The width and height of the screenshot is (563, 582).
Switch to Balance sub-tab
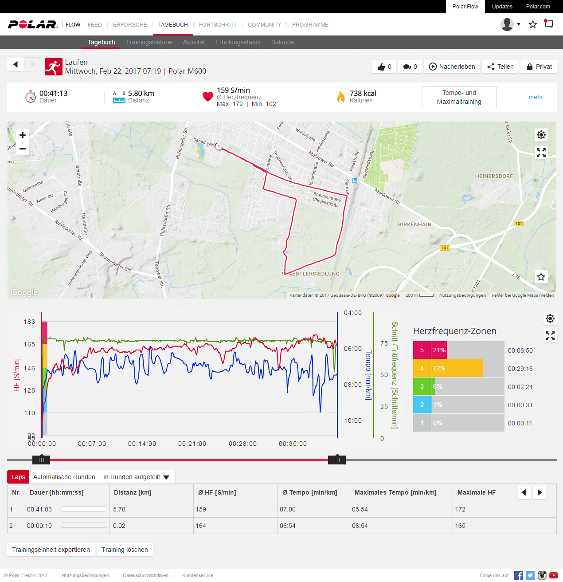click(x=282, y=42)
